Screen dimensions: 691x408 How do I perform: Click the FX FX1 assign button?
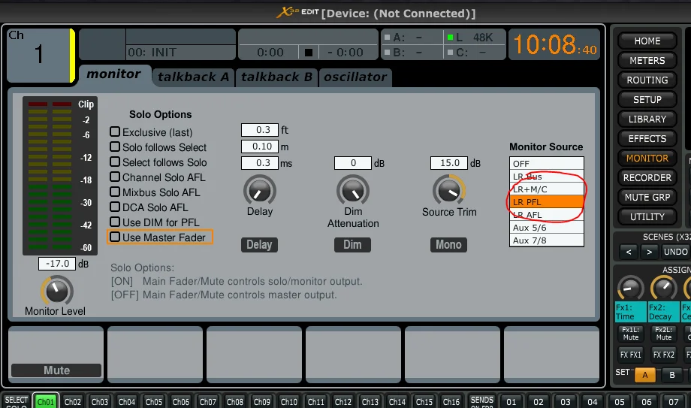[630, 355]
